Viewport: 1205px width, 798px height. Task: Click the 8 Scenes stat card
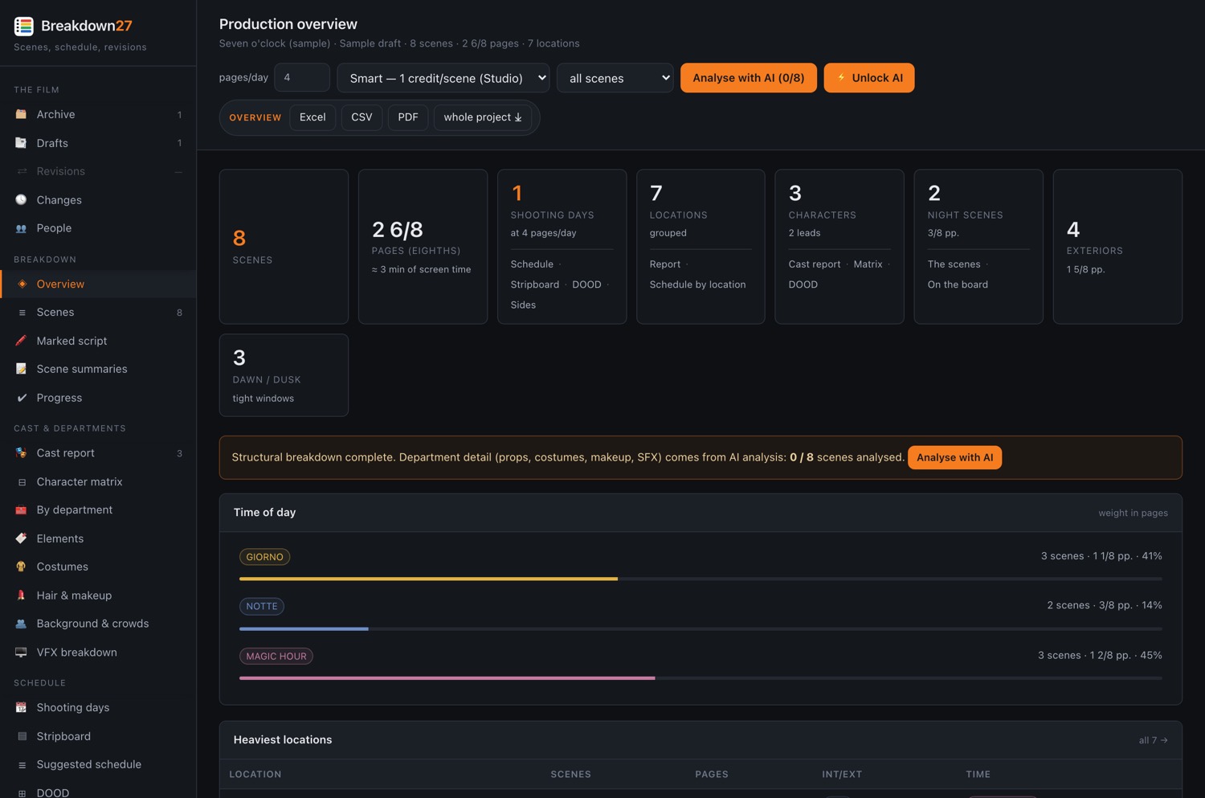pyautogui.click(x=284, y=247)
